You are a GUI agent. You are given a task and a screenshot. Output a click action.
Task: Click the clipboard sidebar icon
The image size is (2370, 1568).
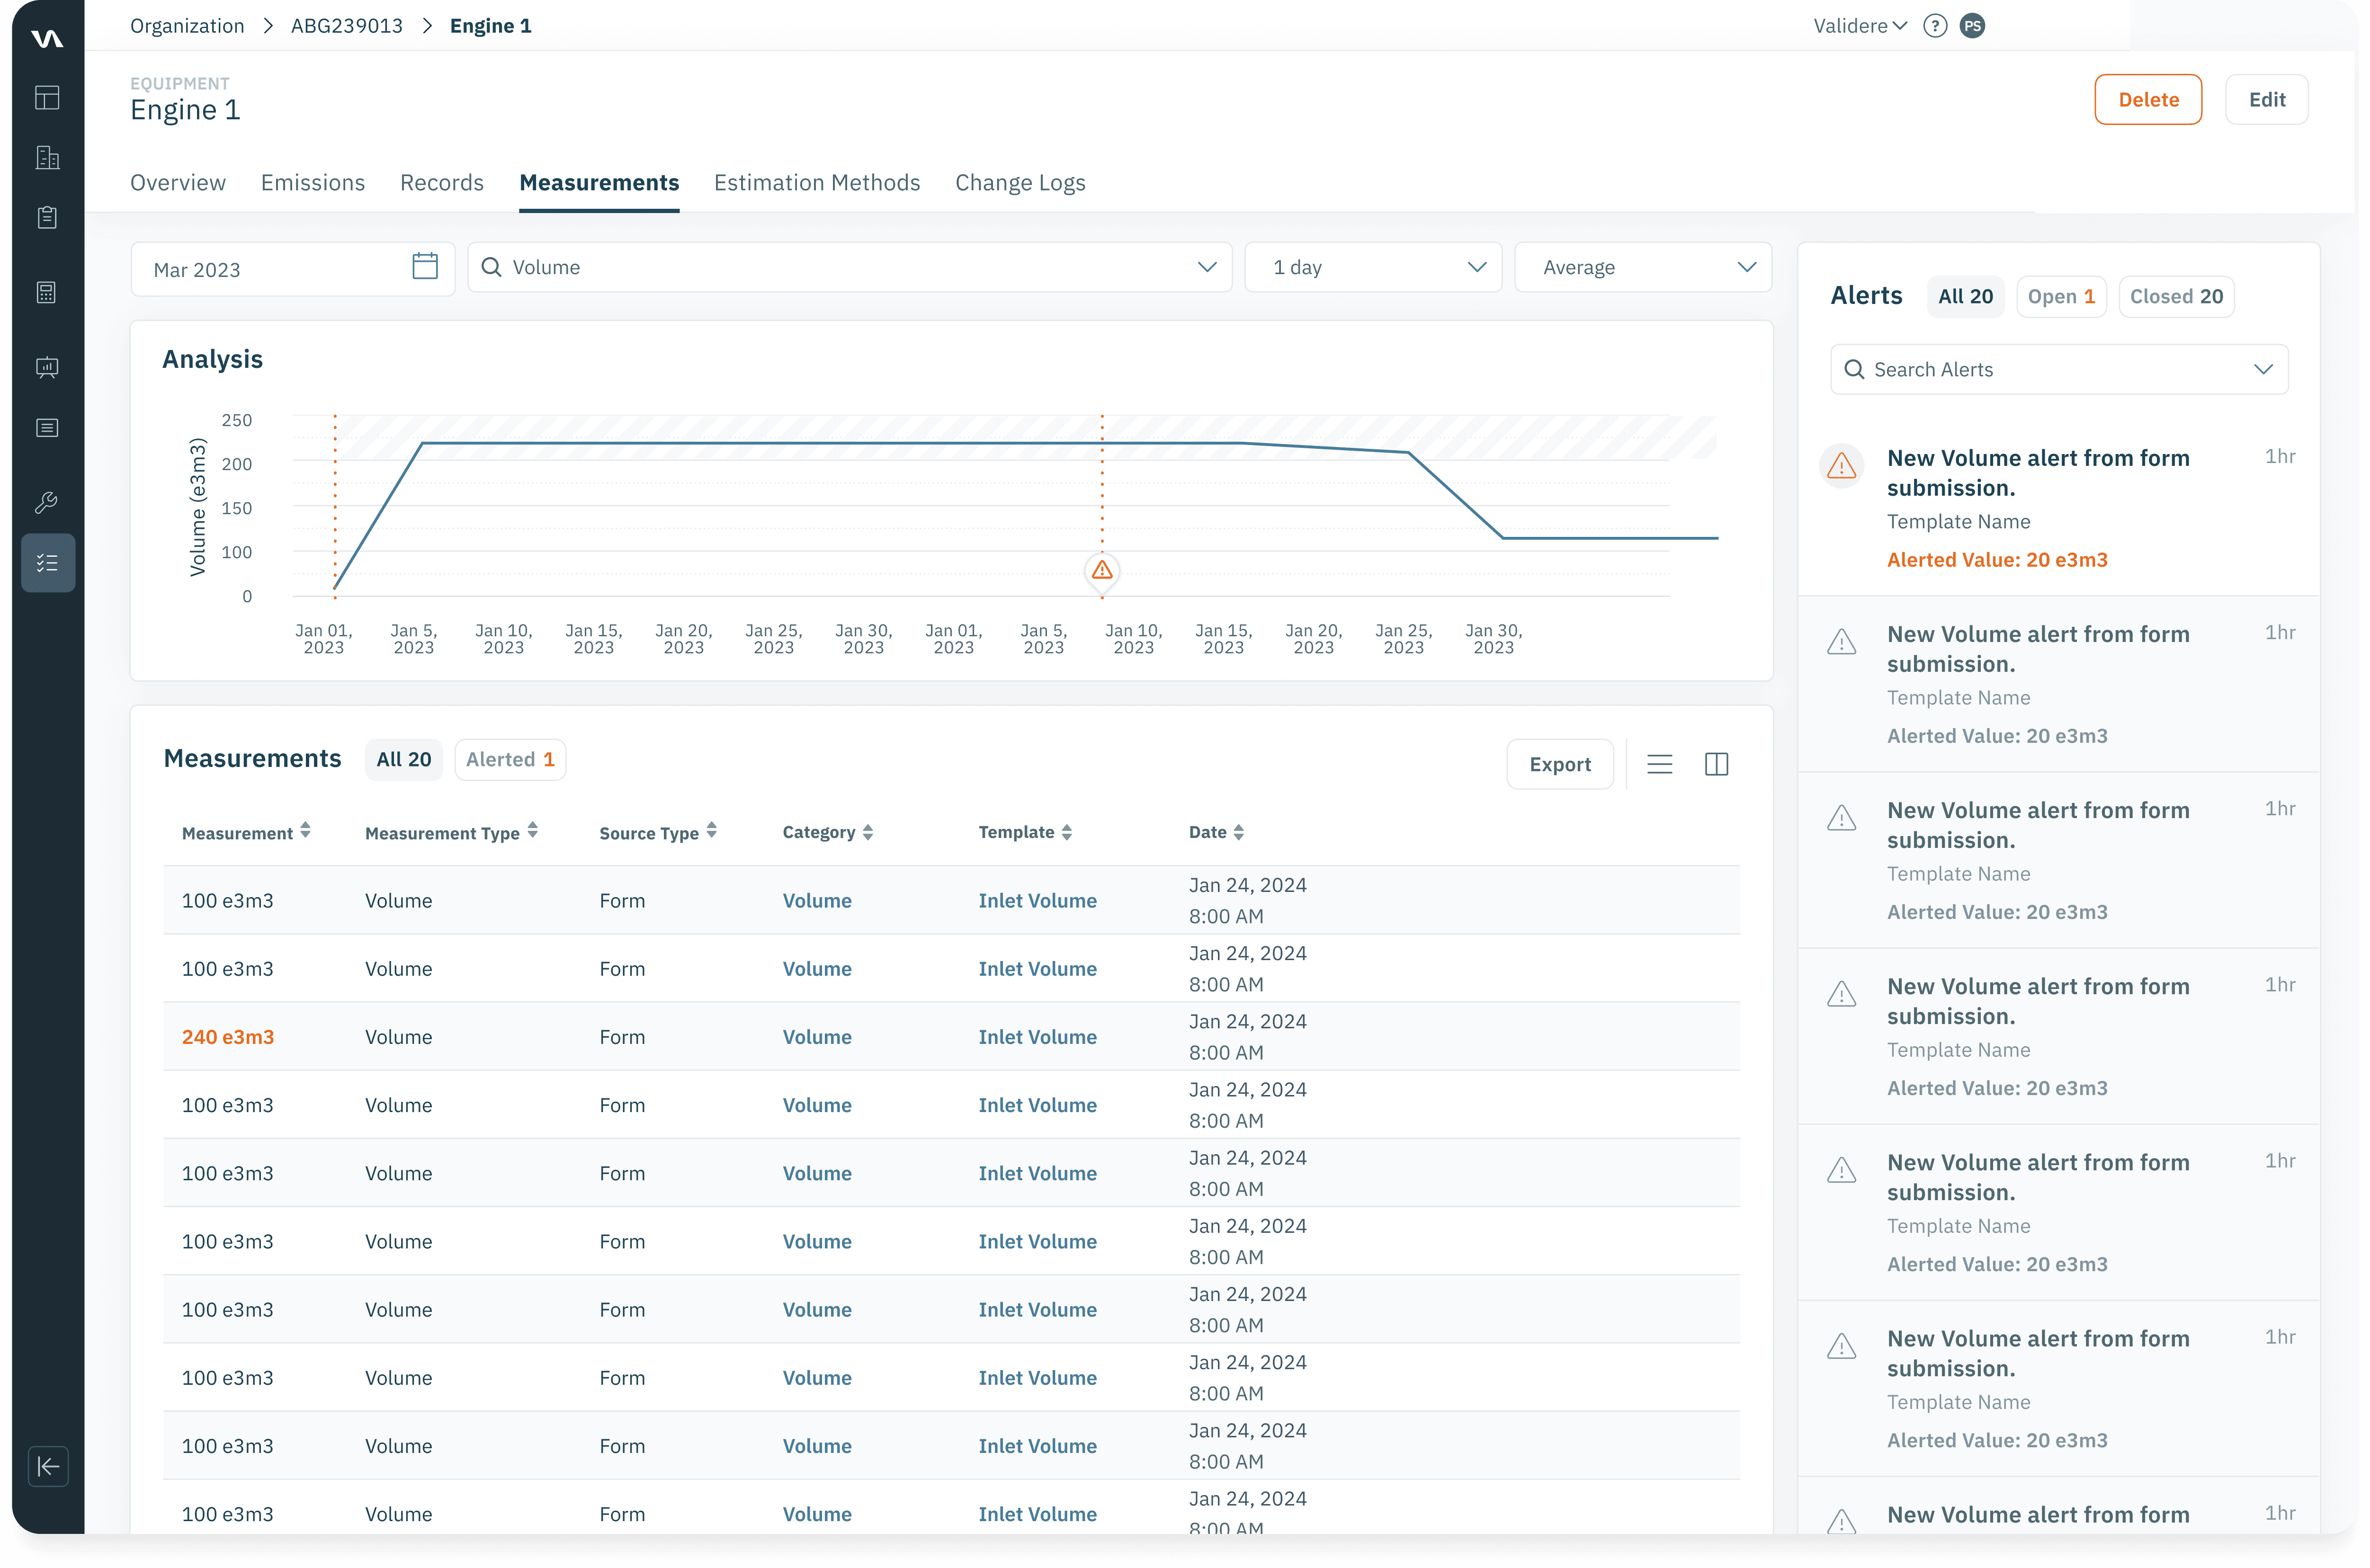pyautogui.click(x=47, y=217)
